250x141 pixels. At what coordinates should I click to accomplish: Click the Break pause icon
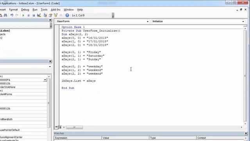point(29,15)
